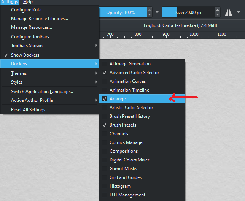Open the Active Author Profile submenu
245x201 pixels.
click(49, 100)
